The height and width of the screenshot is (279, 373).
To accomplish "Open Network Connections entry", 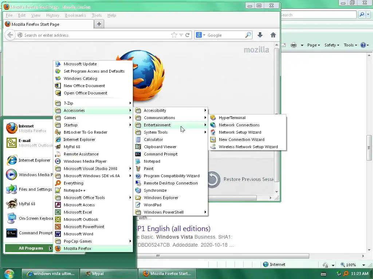I will pos(247,125).
